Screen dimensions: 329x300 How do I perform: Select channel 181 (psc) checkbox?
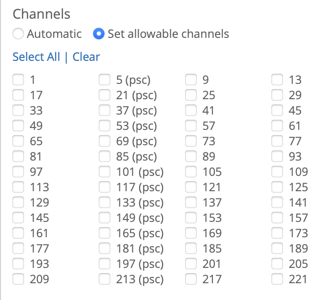coord(105,249)
